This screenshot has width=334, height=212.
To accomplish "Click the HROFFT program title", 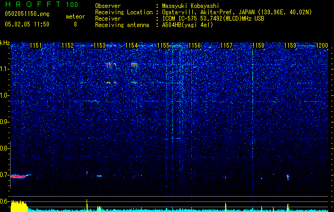I will click(x=33, y=4).
